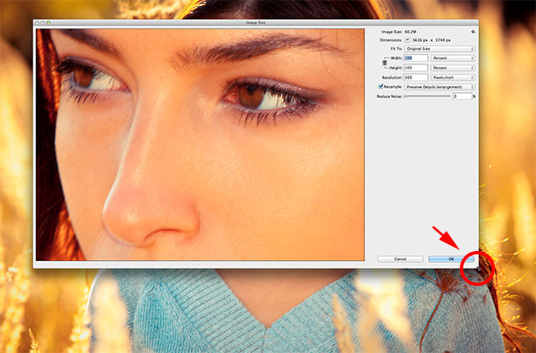Click the Cancel button

point(400,259)
